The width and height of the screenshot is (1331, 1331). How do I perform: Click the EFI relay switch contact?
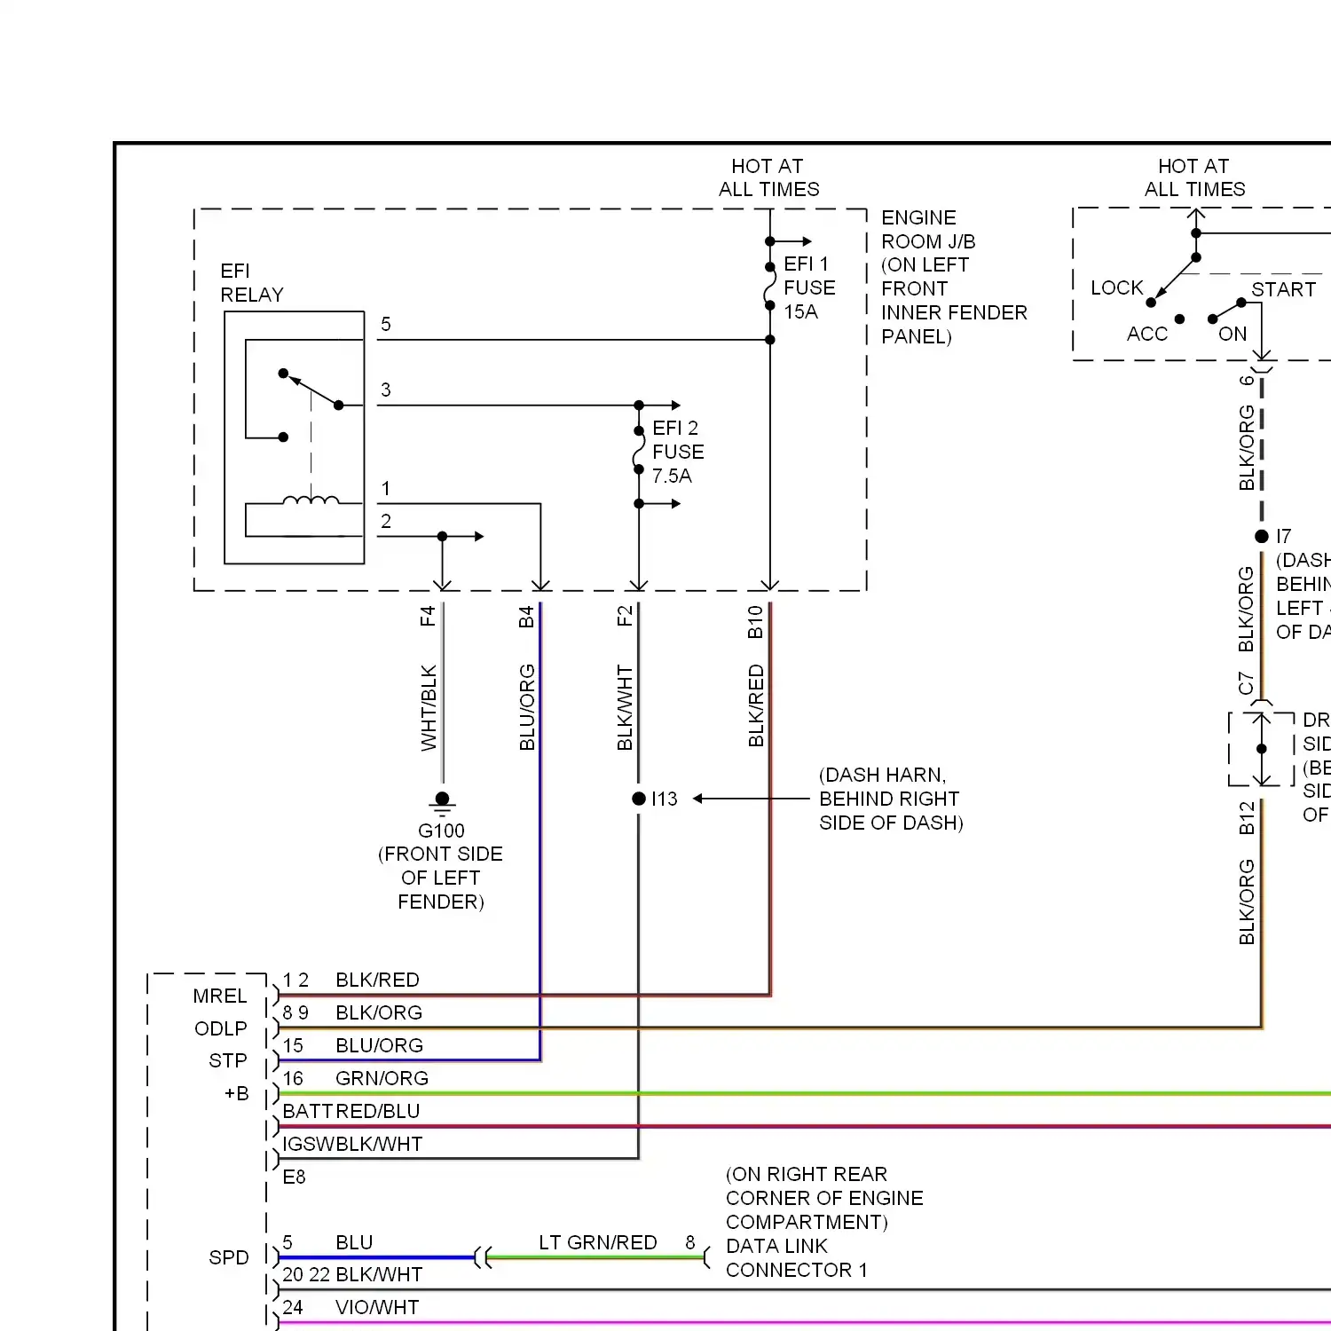click(311, 390)
